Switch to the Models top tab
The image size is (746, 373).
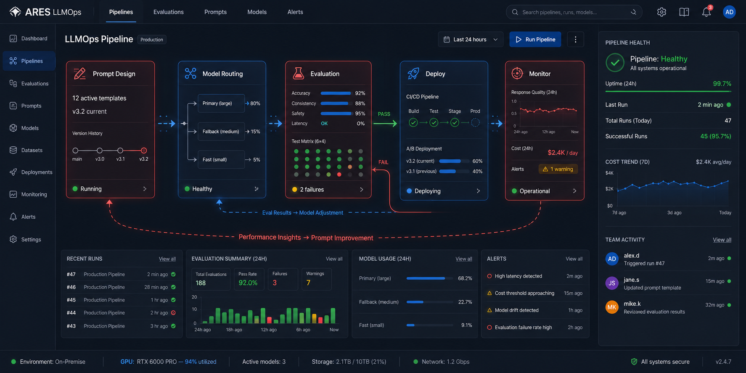point(257,12)
